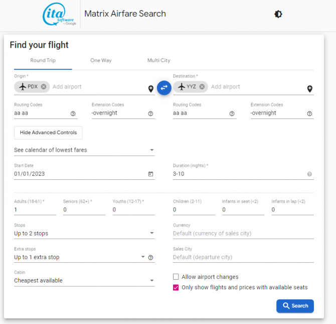Viewport: 336px width, 324px height.
Task: Show help for Duration nights field
Action: tap(309, 174)
